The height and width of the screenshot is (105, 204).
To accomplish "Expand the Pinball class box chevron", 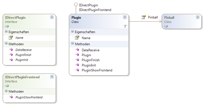I will [x=198, y=17].
